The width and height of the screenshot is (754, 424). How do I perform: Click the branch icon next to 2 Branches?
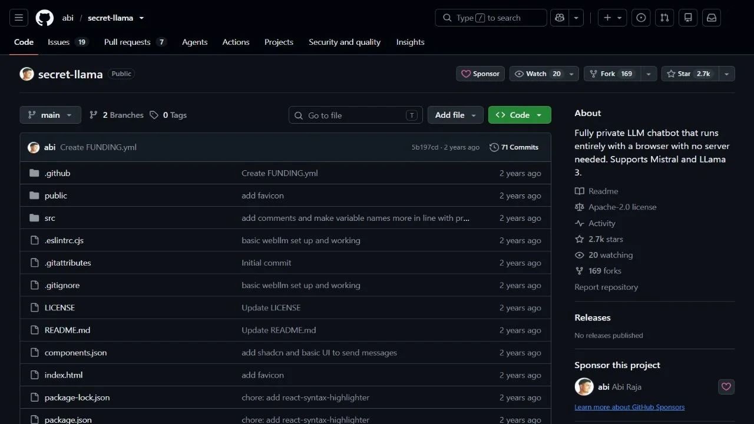[x=94, y=115]
